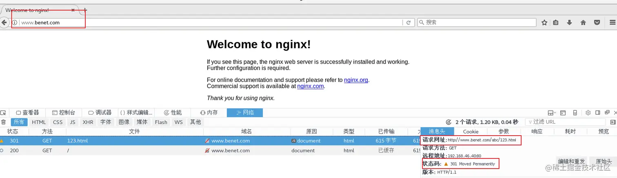Open the bookmarks list icon
Viewport: 617px width, 178px height.
556,23
